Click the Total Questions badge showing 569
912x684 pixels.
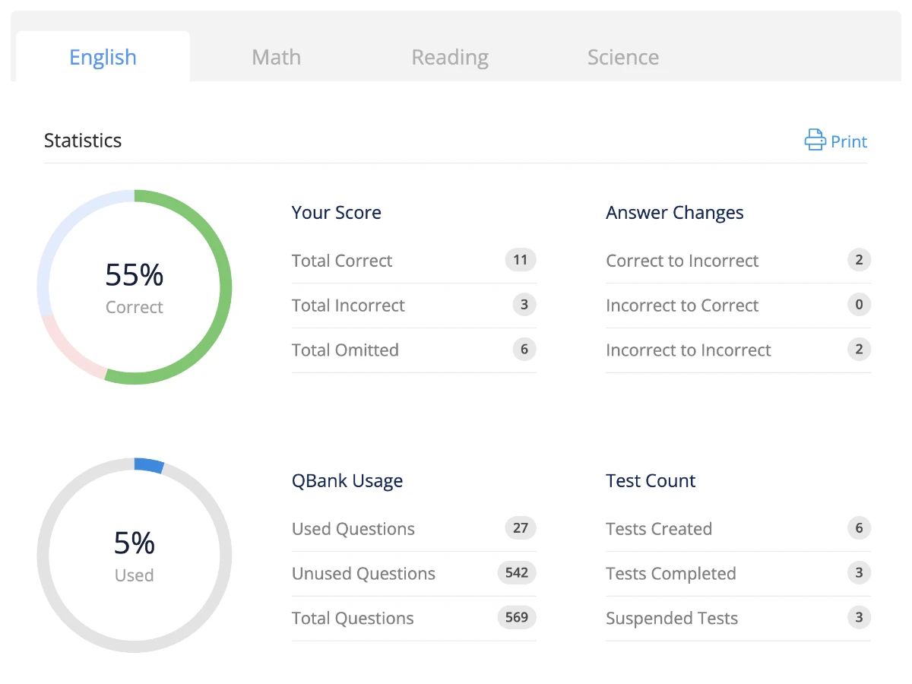517,617
